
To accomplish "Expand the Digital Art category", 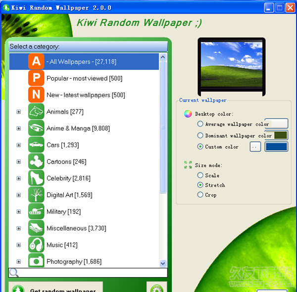I will 19,195.
